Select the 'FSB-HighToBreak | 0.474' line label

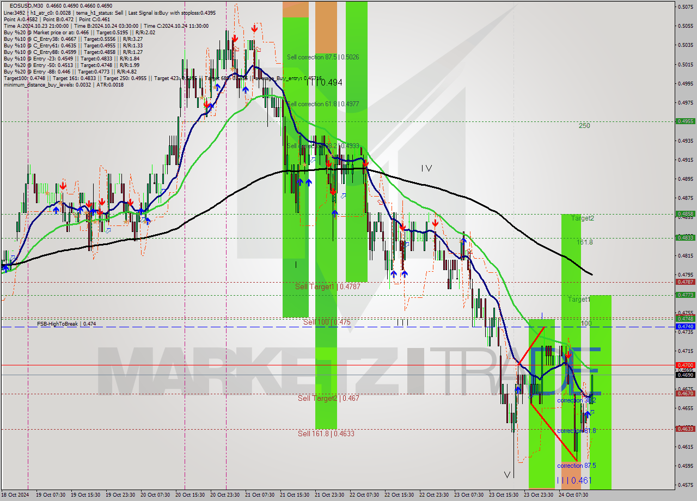point(66,323)
